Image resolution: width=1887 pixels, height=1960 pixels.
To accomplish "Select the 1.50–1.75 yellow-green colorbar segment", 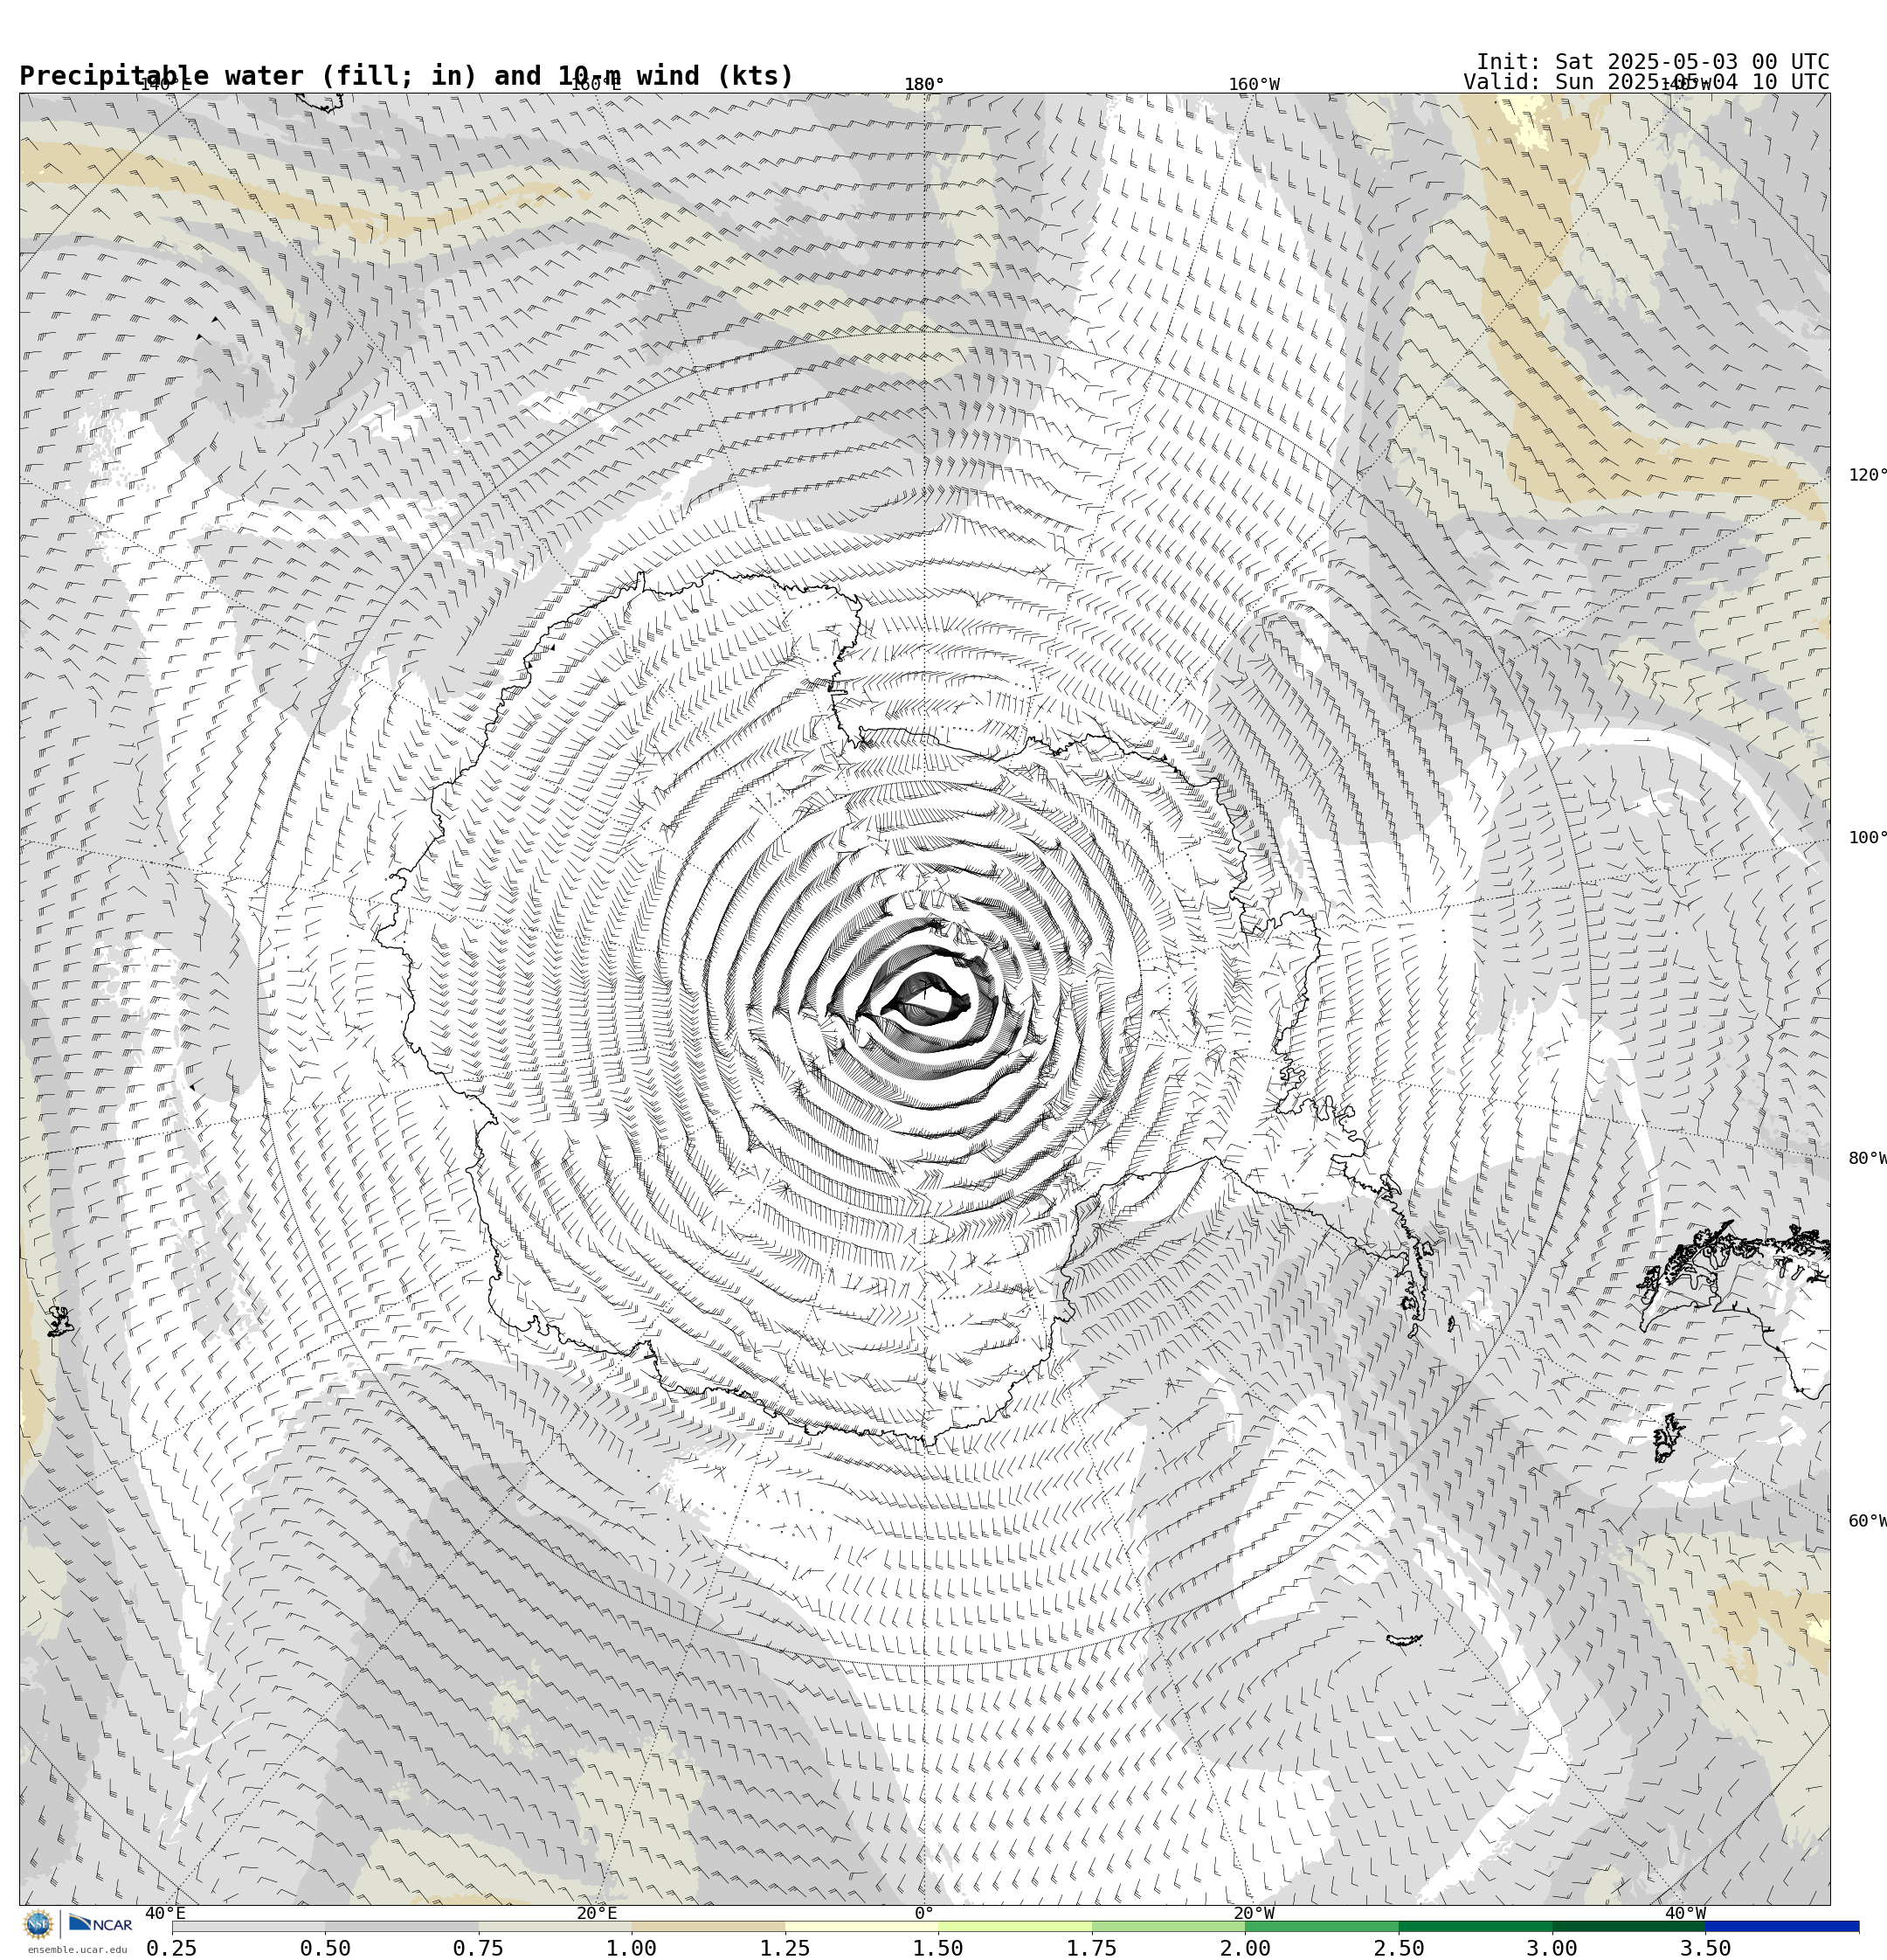I will click(1016, 1926).
